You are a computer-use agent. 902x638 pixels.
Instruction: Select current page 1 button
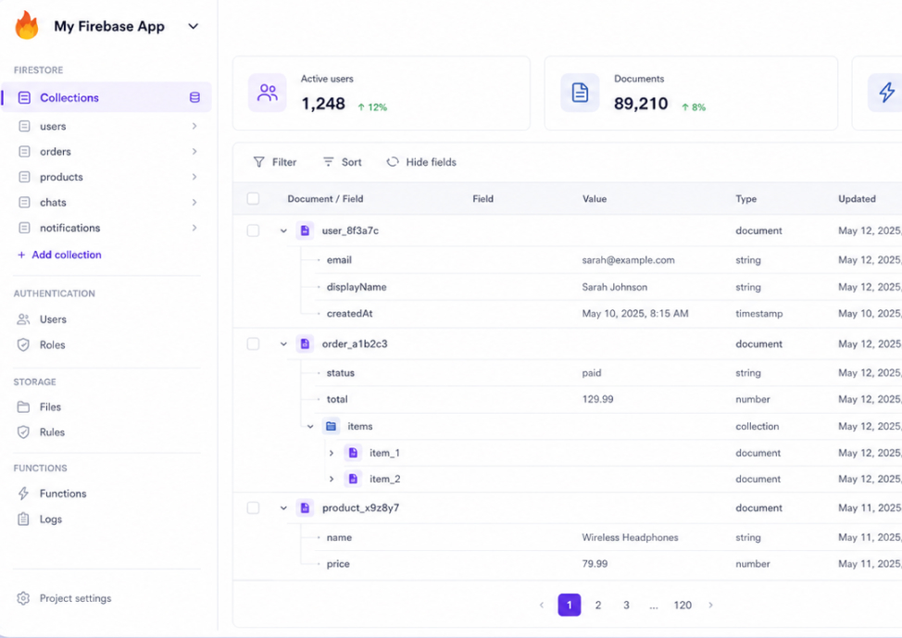[570, 606]
